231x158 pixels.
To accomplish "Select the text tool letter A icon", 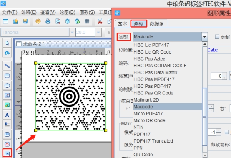I will pos(7,115).
